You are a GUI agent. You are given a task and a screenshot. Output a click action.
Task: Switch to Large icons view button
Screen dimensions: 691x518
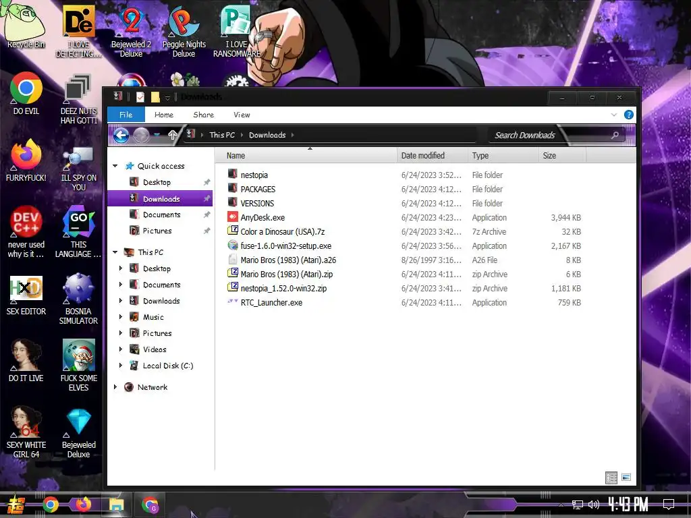point(626,478)
